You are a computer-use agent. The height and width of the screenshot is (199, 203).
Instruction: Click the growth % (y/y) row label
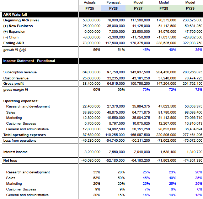click(x=15, y=50)
